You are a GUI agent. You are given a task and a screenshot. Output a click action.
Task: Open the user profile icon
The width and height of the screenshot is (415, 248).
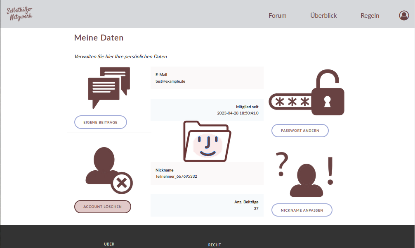point(403,16)
